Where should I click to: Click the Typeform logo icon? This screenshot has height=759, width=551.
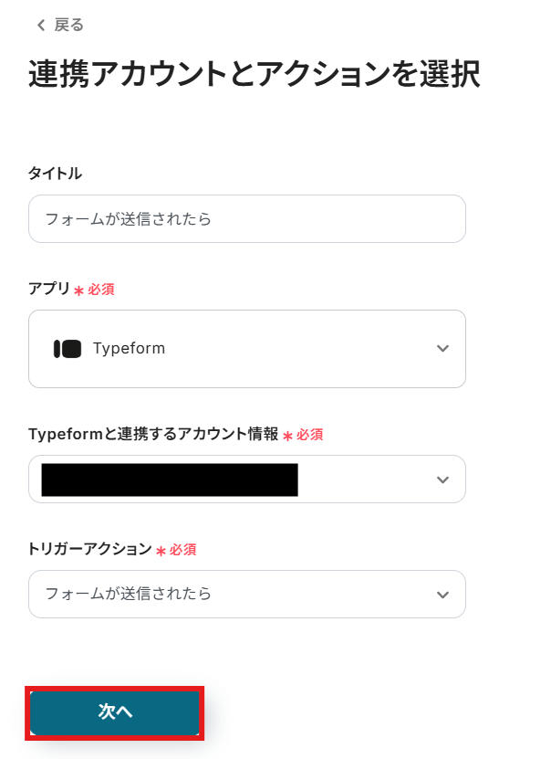coord(68,349)
